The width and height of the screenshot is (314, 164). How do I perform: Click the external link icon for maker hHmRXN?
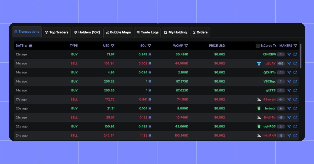click(x=295, y=136)
